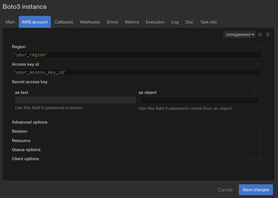
Task: Click the secret key as object field
Action: point(199,100)
